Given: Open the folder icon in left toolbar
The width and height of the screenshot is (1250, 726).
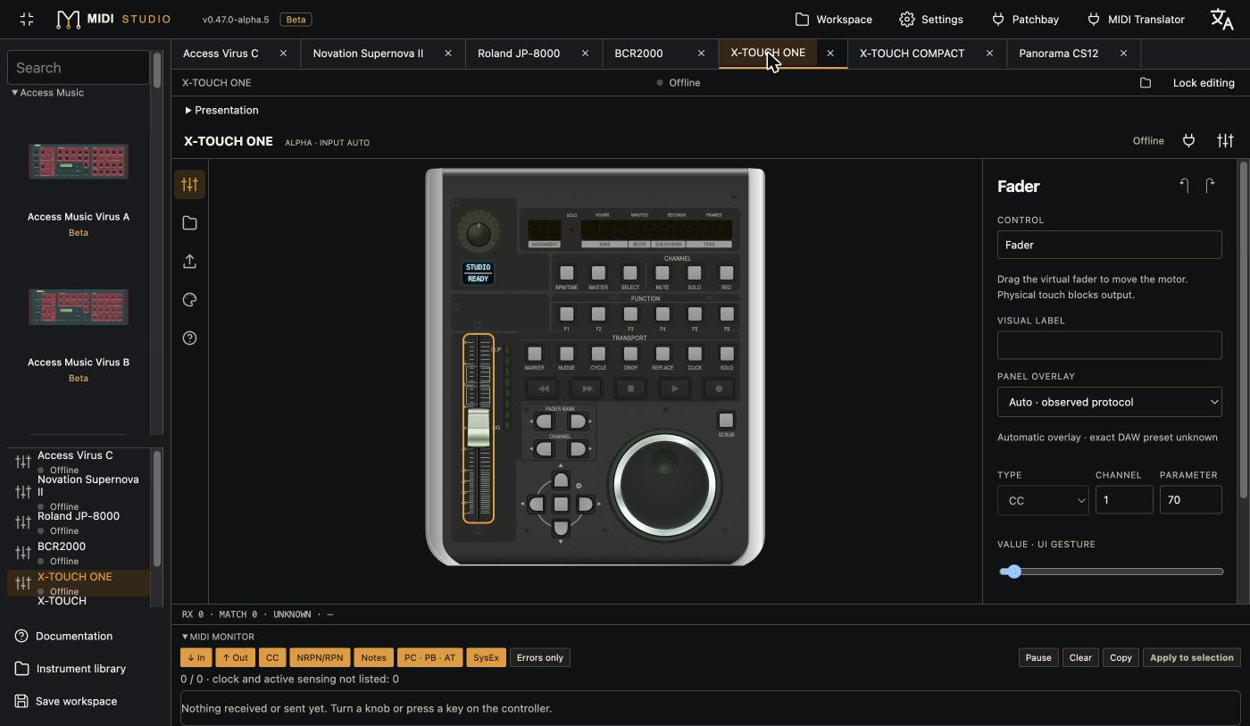Looking at the screenshot, I should point(189,222).
